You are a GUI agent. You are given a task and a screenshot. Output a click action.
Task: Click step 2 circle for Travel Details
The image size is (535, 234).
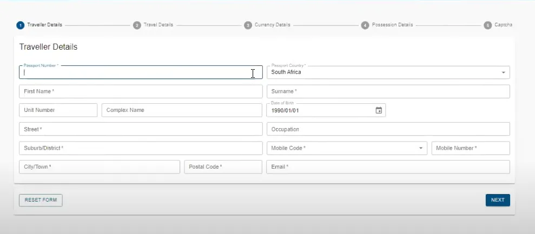137,25
